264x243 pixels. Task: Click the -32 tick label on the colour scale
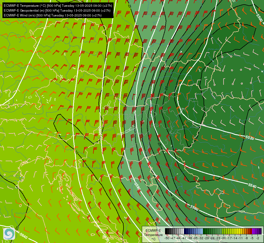point(201,238)
